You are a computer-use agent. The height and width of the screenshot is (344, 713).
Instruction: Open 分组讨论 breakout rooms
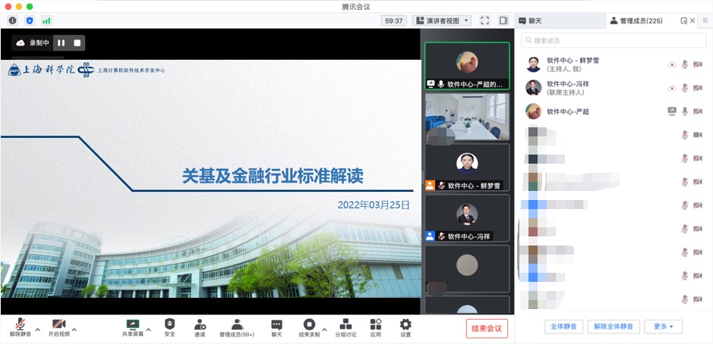pos(345,327)
